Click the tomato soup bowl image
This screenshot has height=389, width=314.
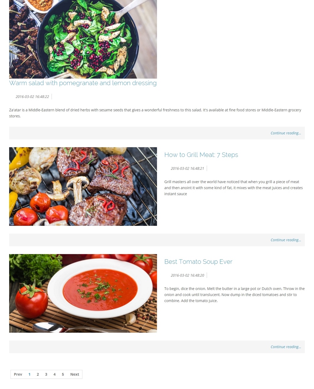point(83,293)
